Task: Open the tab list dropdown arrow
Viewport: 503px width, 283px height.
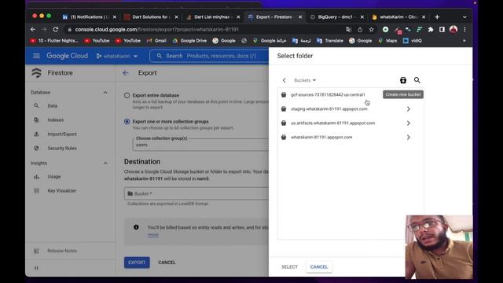Action: point(464,17)
